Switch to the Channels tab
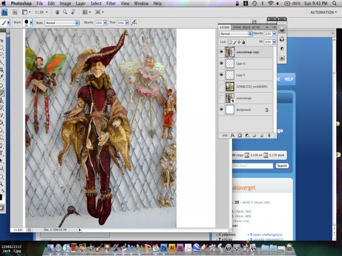Image resolution: width=342 pixels, height=256 pixels. point(237,27)
